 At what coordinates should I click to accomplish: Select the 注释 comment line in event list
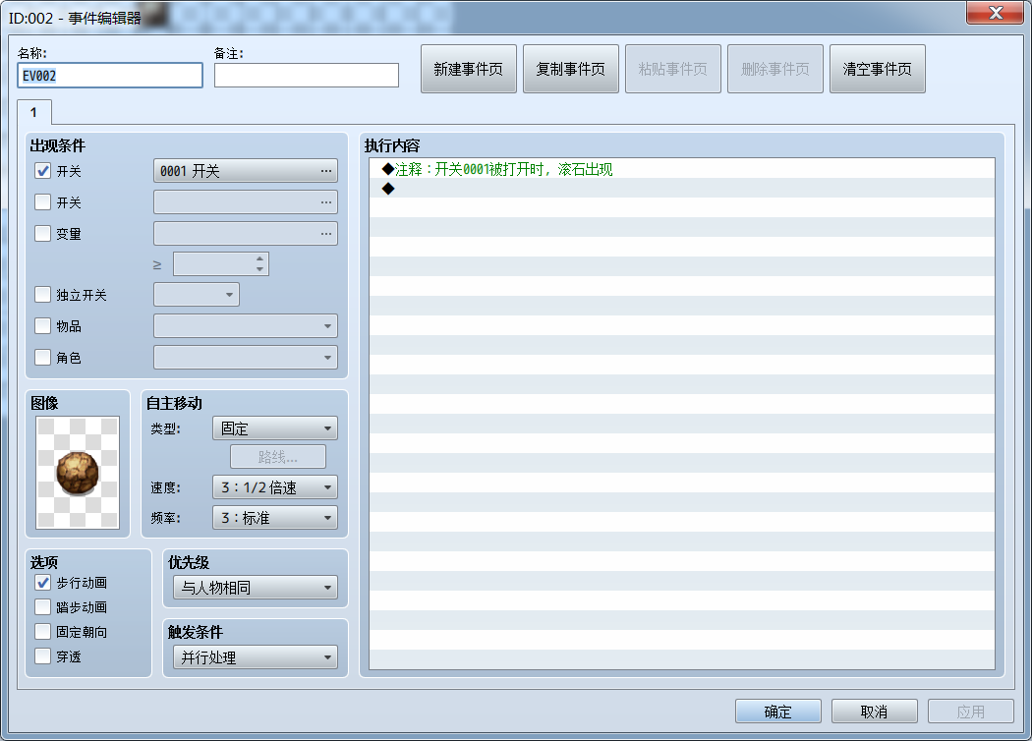coord(682,169)
